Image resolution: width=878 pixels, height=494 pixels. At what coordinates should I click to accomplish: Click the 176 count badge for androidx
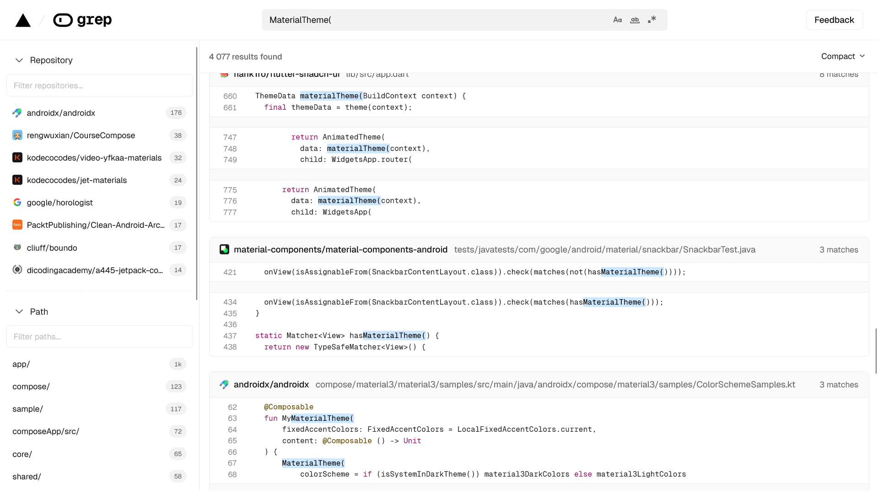coord(176,113)
